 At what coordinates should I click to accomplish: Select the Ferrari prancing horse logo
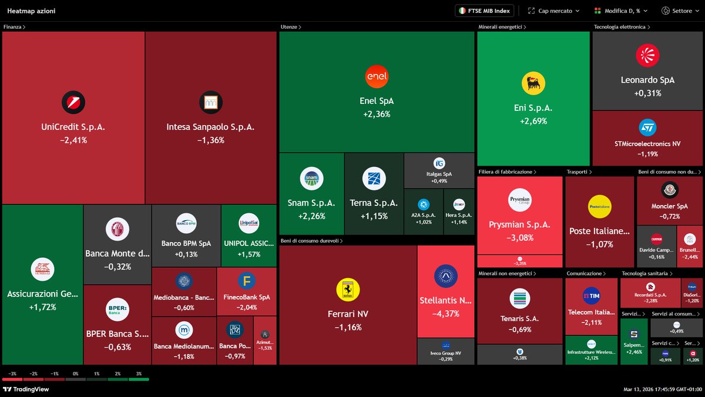(x=348, y=288)
